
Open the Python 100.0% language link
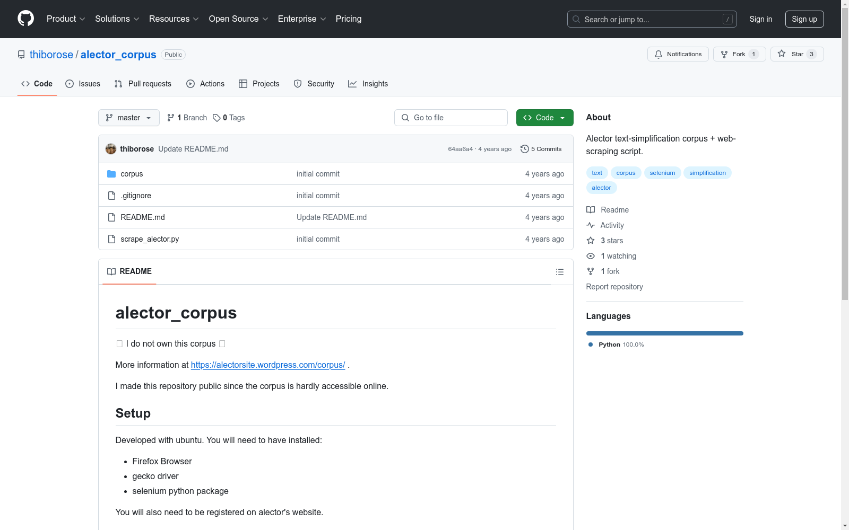[616, 344]
